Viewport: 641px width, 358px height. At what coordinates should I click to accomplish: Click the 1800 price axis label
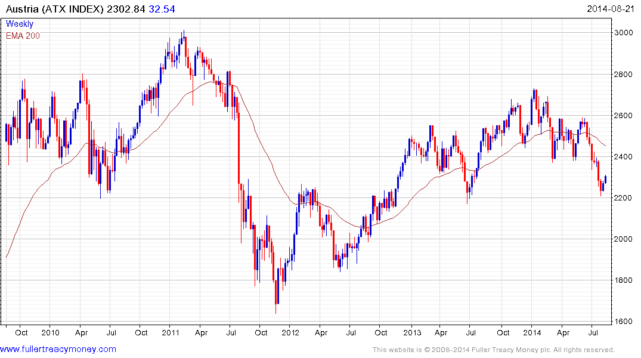pyautogui.click(x=624, y=280)
